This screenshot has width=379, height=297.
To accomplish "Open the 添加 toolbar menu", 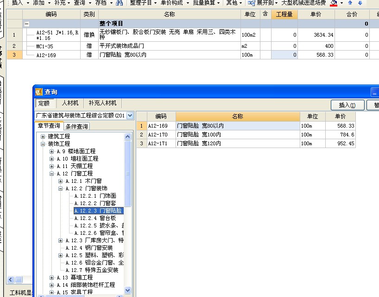I will (x=42, y=3).
